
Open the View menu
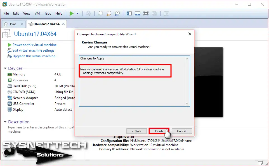(27, 13)
